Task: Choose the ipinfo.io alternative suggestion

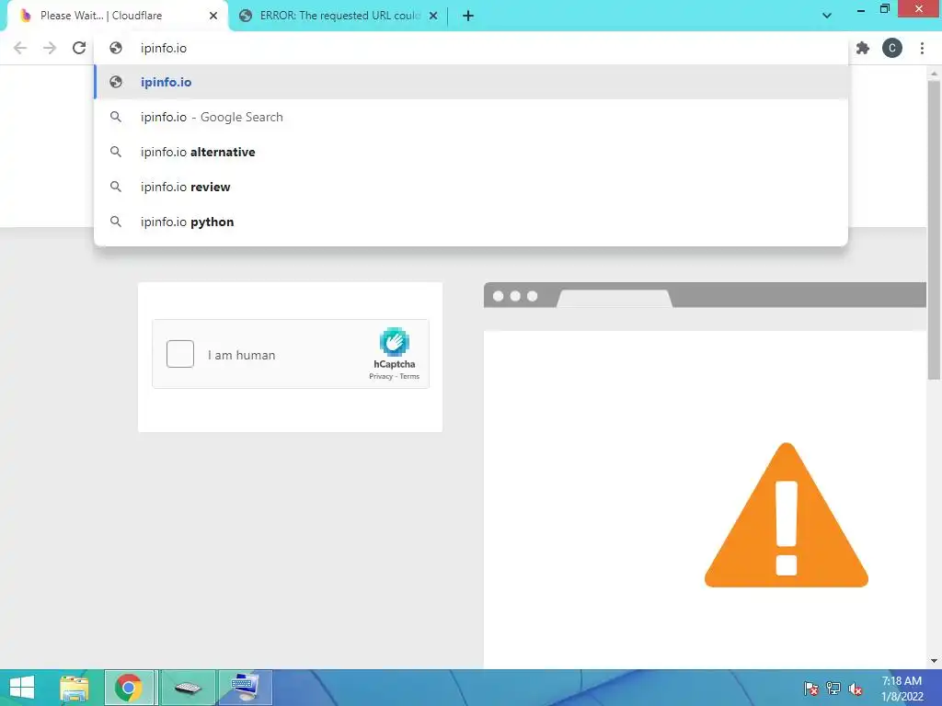Action: pyautogui.click(x=472, y=152)
